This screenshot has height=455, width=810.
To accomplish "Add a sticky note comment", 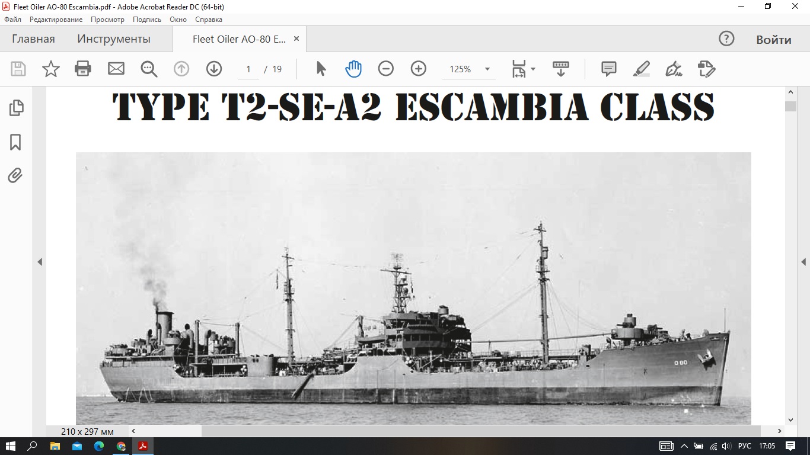I will tap(609, 69).
